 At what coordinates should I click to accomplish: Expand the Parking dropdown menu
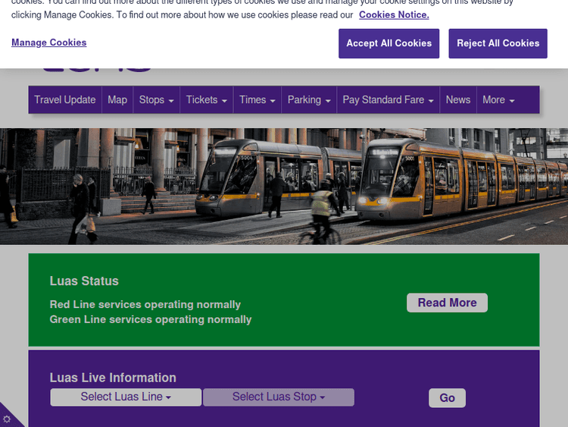309,100
